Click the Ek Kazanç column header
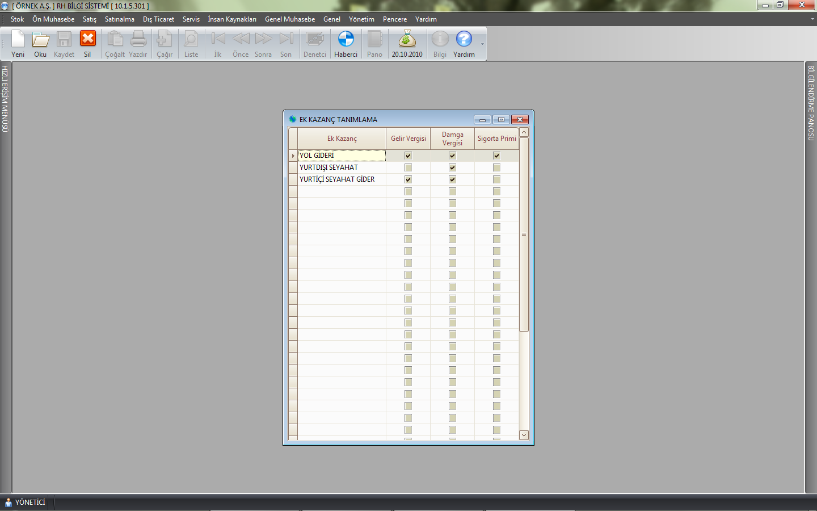 (342, 139)
